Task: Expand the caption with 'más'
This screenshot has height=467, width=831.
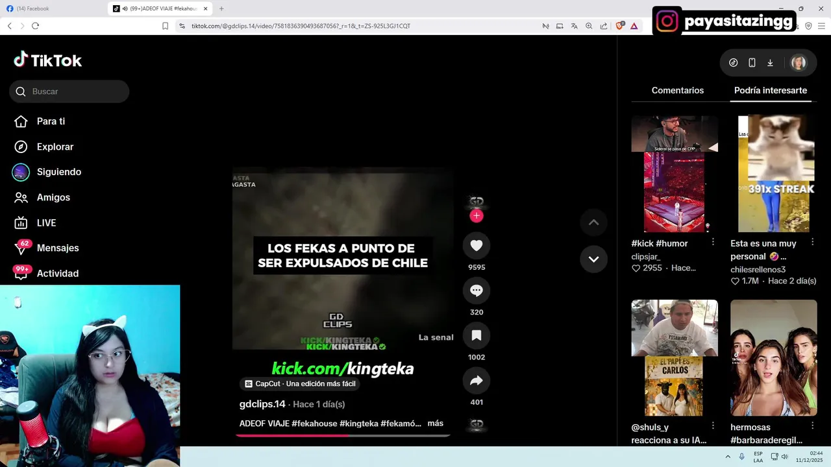Action: point(435,423)
